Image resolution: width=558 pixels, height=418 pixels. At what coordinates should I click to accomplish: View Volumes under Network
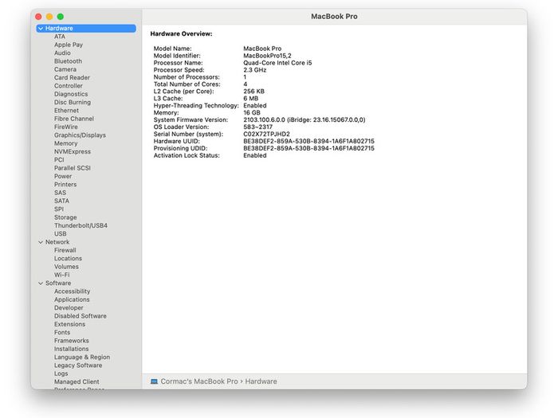(66, 267)
